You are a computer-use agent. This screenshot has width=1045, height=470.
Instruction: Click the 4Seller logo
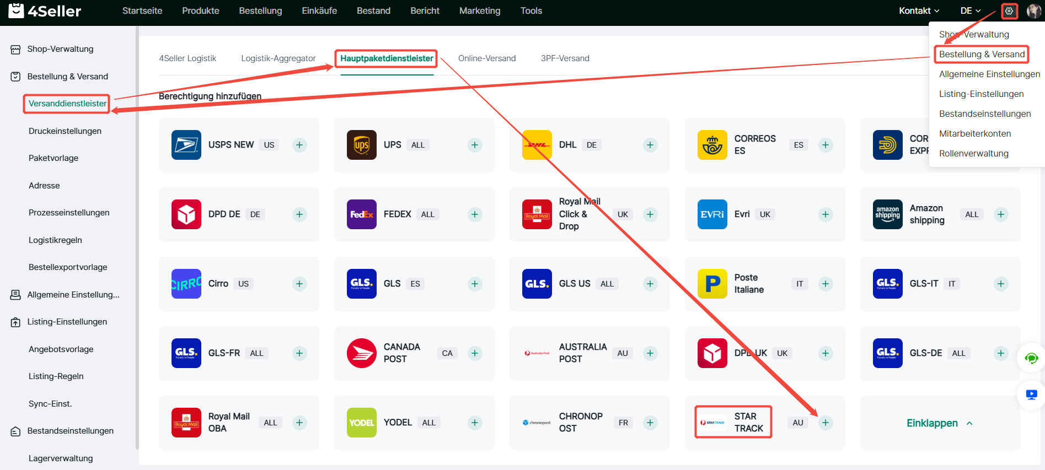click(x=45, y=11)
